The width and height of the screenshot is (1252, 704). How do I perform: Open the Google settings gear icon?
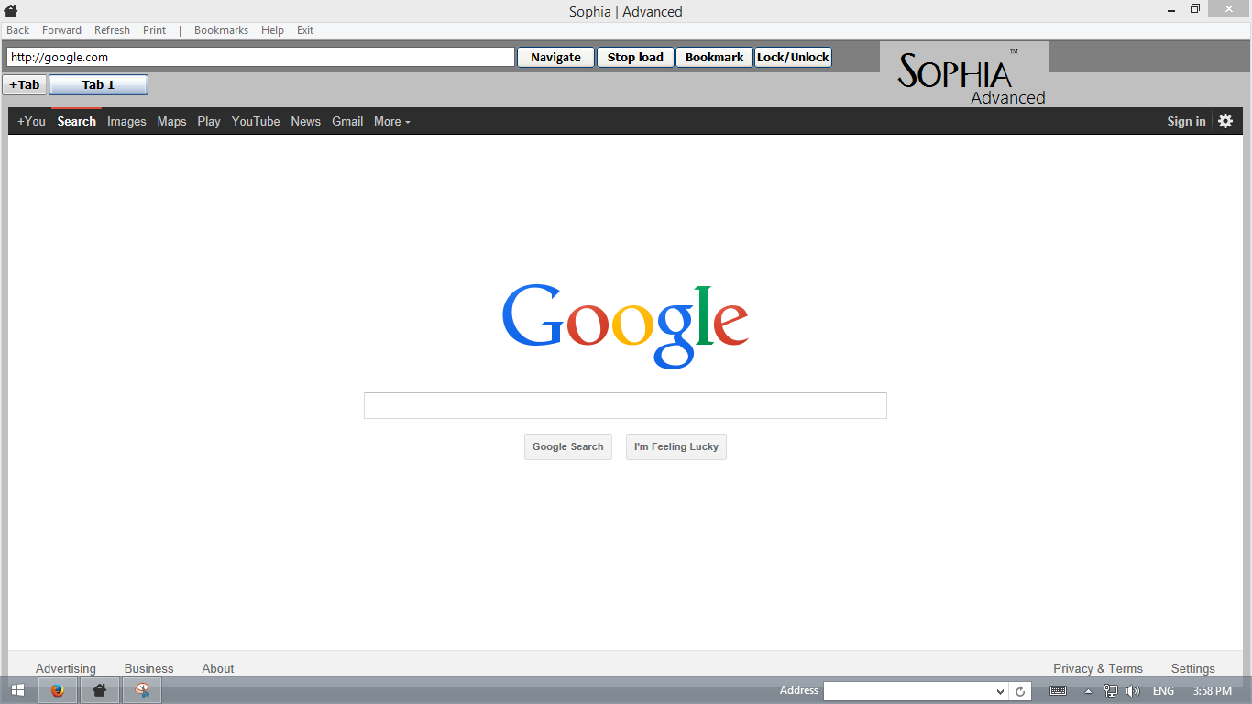(x=1225, y=120)
